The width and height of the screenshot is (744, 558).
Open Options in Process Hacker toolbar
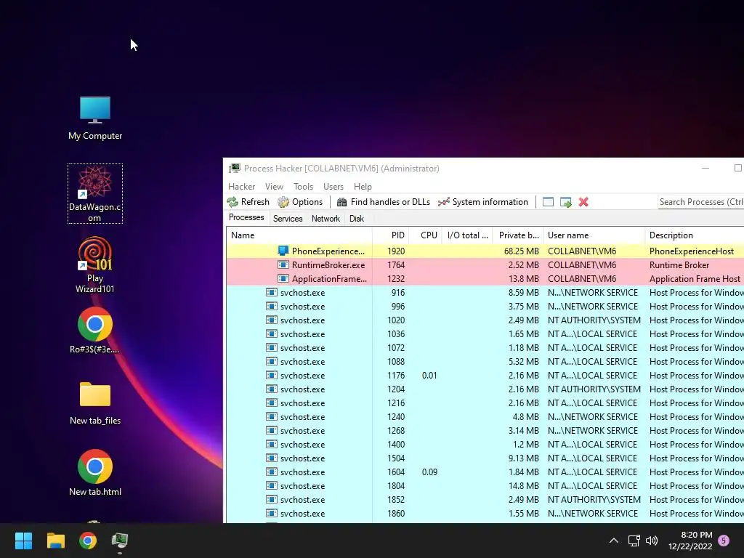300,202
